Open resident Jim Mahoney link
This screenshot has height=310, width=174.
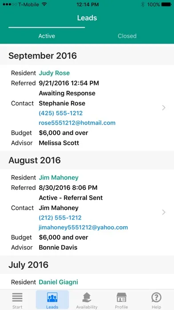coord(59,178)
